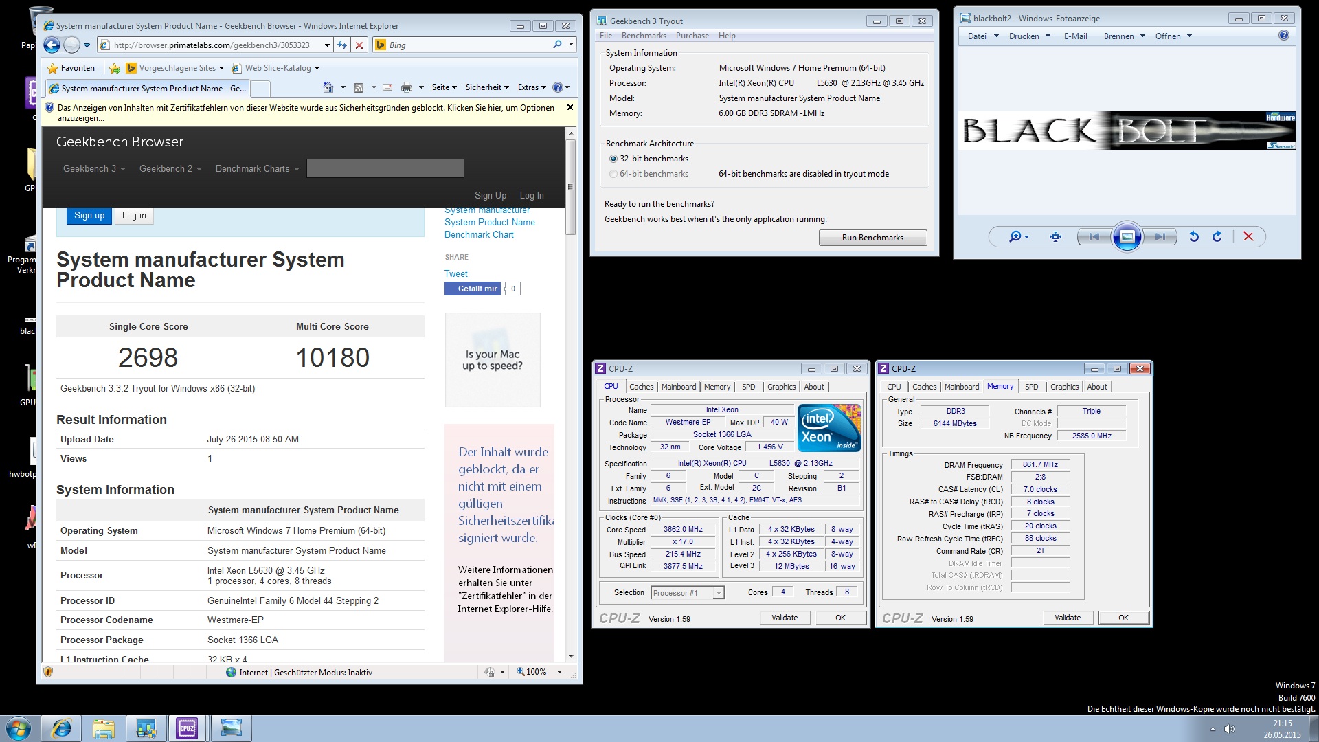The width and height of the screenshot is (1319, 742).
Task: Click the Tweet link
Action: (x=455, y=273)
